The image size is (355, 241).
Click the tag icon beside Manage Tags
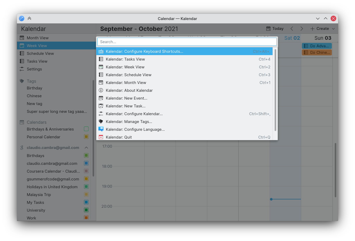(x=101, y=122)
